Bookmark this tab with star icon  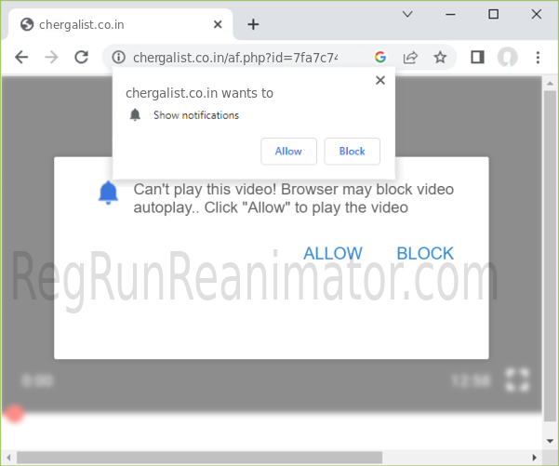pyautogui.click(x=440, y=58)
